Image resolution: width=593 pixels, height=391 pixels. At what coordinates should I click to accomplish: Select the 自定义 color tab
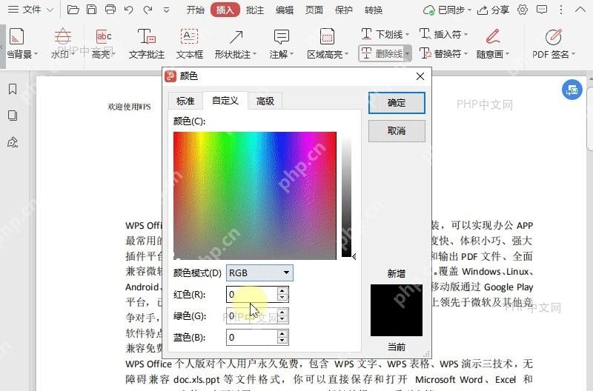[225, 101]
